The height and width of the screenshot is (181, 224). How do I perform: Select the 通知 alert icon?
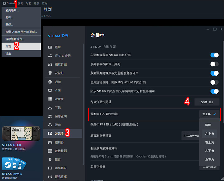[50, 82]
